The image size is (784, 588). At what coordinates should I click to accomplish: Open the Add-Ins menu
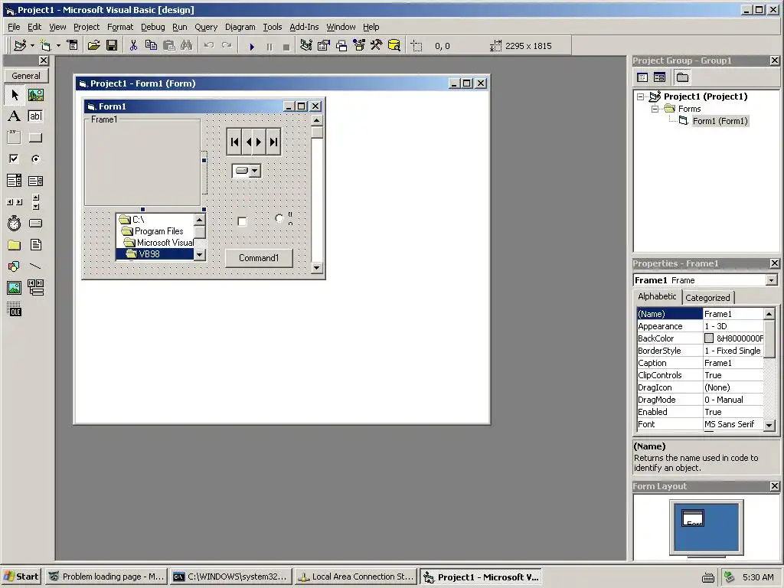[304, 27]
